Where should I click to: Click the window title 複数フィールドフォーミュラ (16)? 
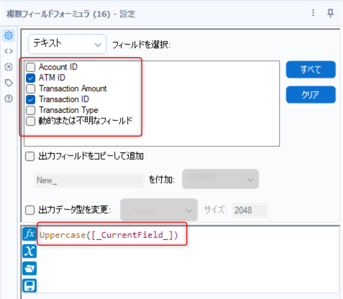[59, 14]
